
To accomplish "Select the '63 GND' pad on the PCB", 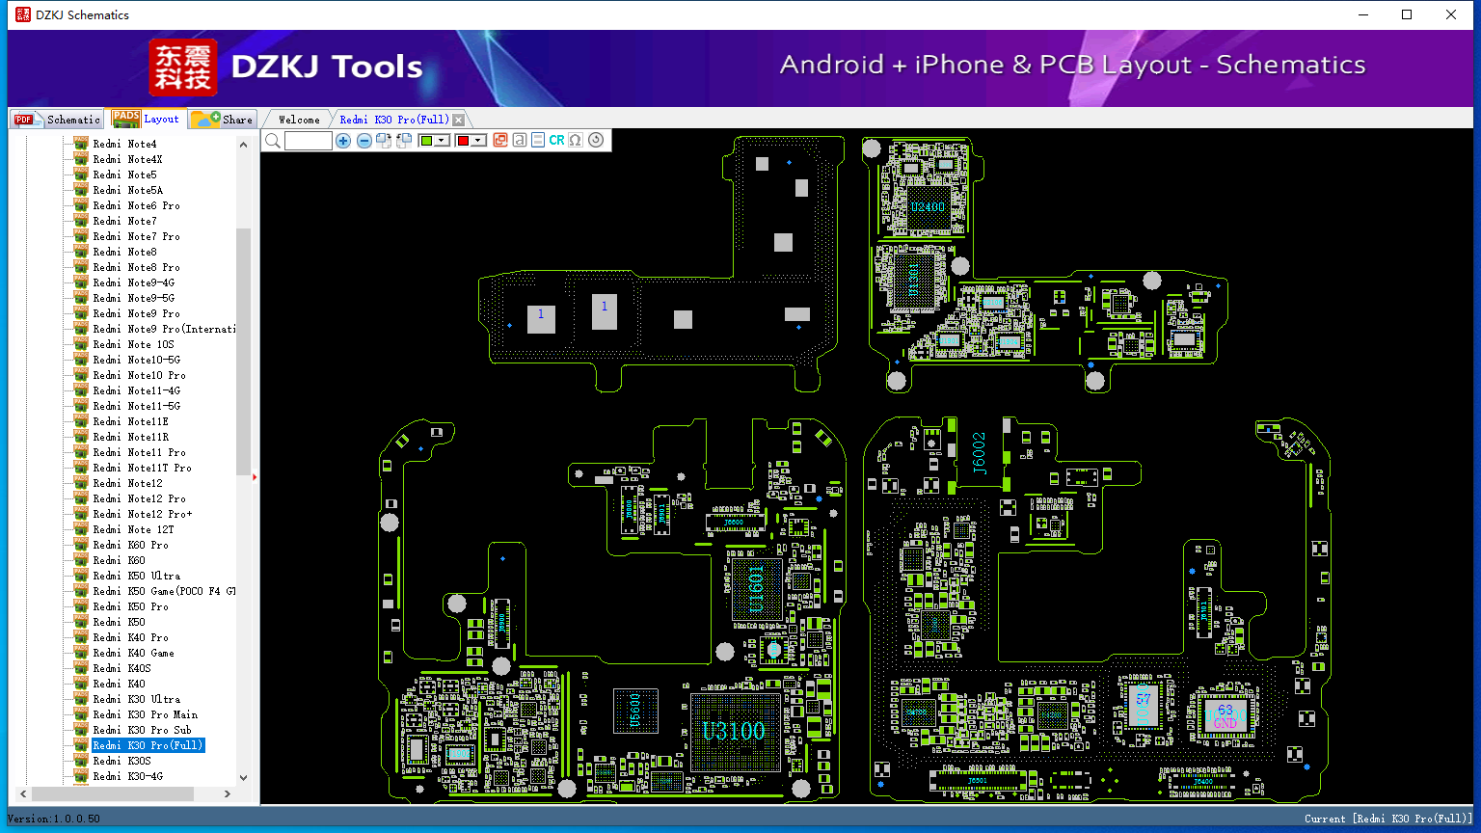I will (x=1225, y=716).
